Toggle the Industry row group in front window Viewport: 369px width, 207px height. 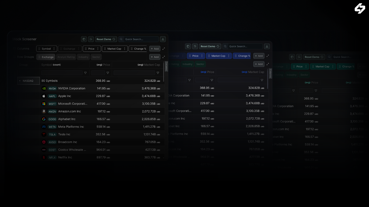[x=83, y=57]
